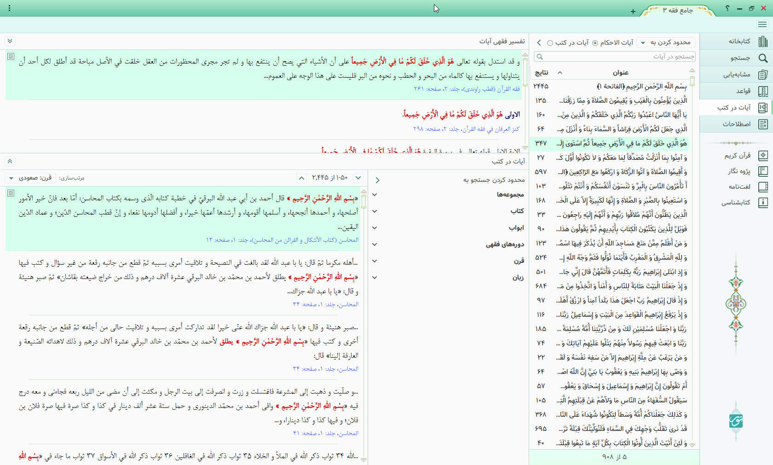Open the اصطلاحات terms icon in sidebar
Screen dimensions: 773x465
coord(762,124)
